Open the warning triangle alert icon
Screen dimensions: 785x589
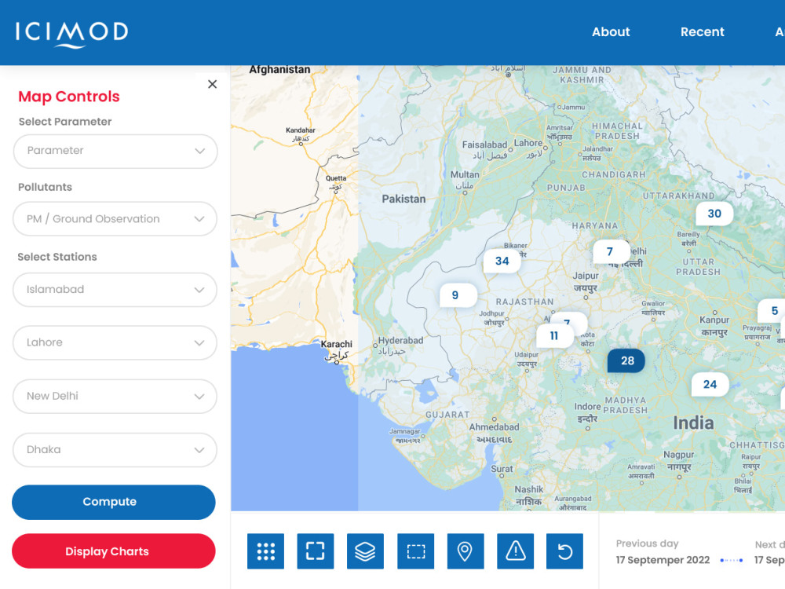515,551
